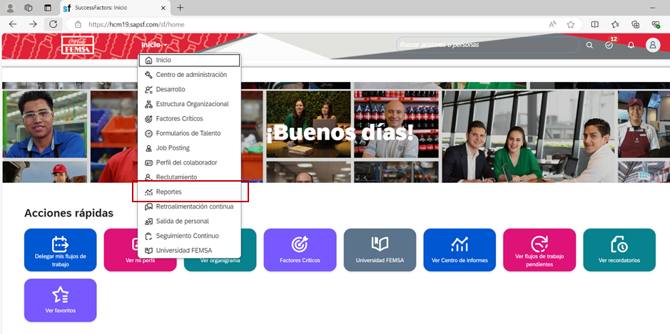Click Delegar mis flujos de trabajo tile

(60, 250)
